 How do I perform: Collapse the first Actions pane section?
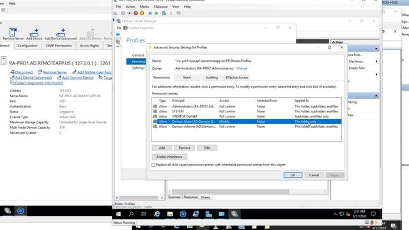click(x=376, y=49)
